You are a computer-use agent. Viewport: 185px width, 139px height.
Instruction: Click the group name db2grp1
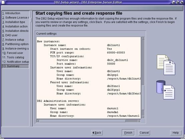[113, 75]
